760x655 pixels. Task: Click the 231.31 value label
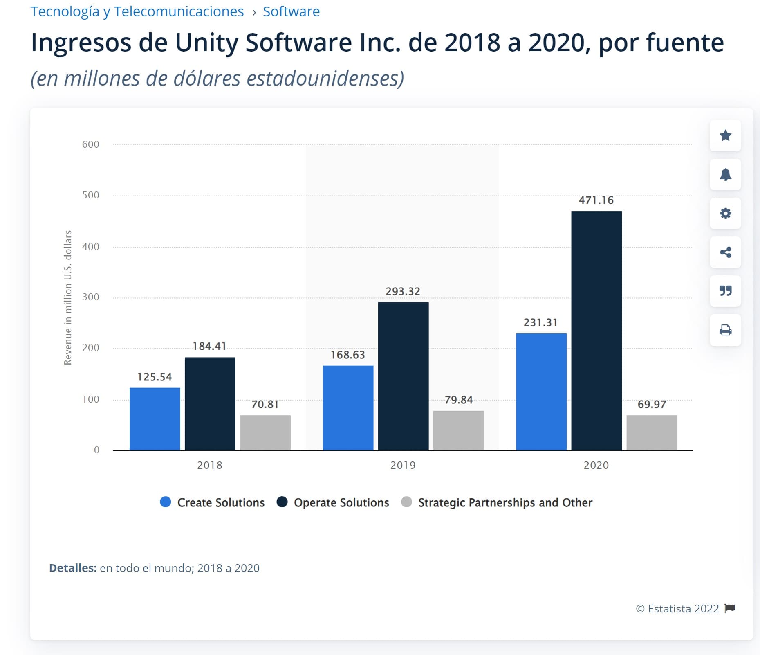(540, 322)
